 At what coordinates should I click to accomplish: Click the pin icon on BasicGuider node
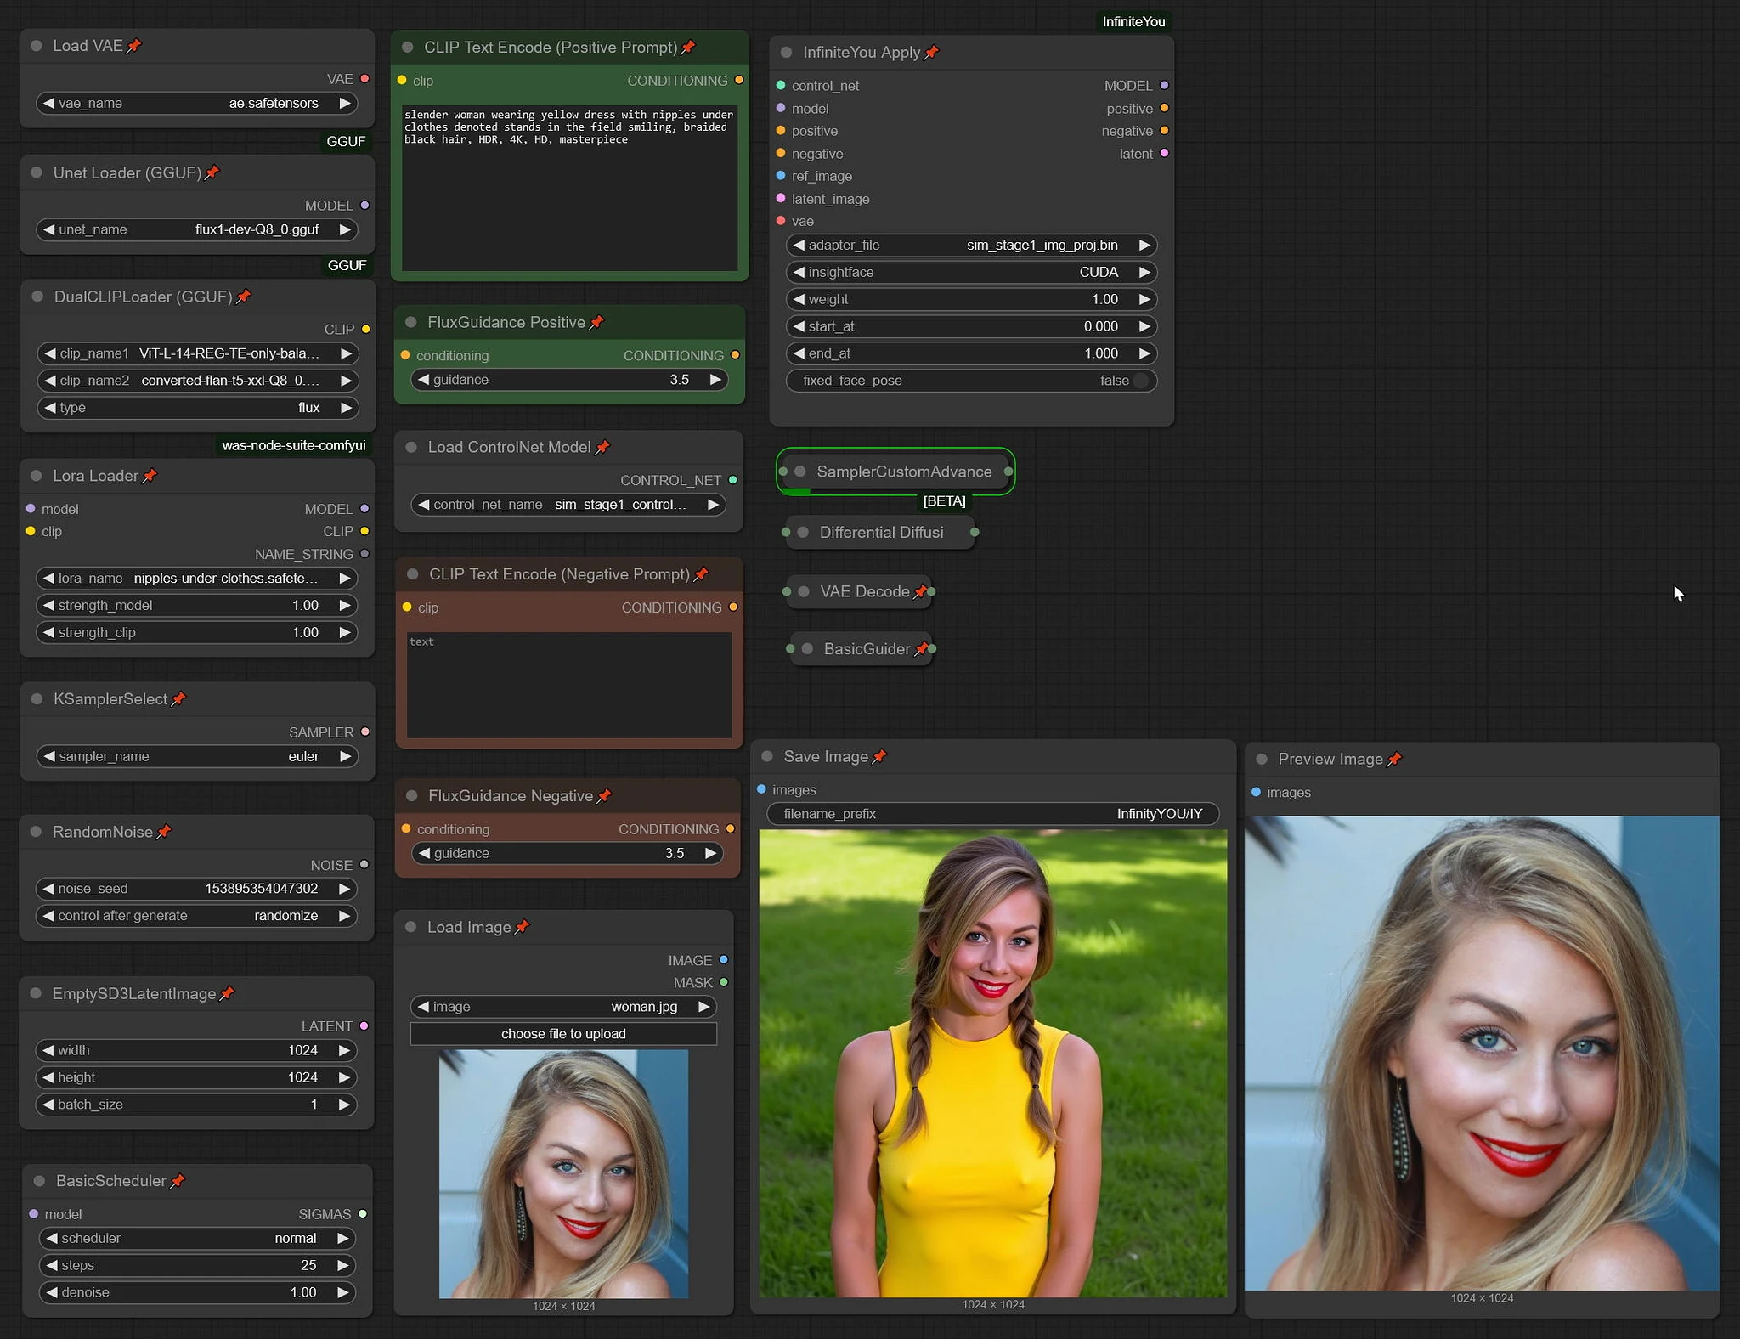point(922,649)
